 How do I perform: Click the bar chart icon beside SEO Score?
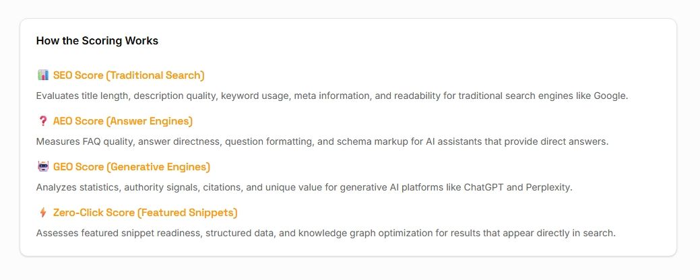click(x=43, y=75)
